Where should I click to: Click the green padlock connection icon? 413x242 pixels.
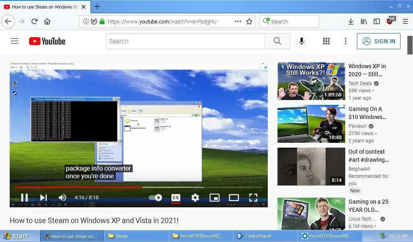point(102,22)
